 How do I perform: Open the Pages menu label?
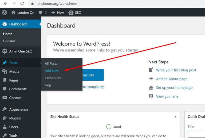(x=14, y=80)
